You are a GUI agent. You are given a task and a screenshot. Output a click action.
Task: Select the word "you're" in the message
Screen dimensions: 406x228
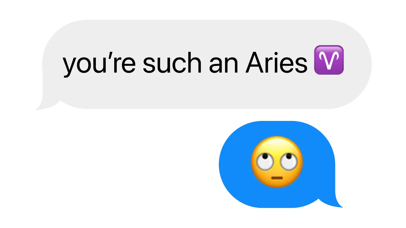[x=99, y=63]
